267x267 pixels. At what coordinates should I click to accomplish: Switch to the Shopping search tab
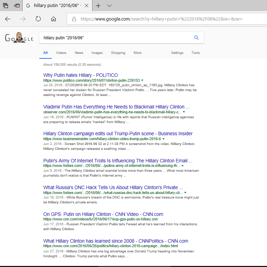pos(118,53)
